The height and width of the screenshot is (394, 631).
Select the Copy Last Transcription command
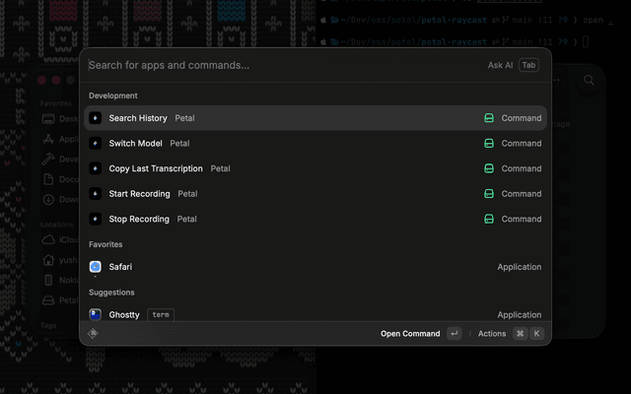coord(156,168)
